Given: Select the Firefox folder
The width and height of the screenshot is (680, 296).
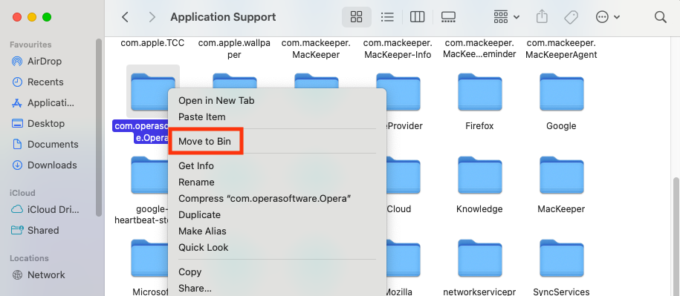Looking at the screenshot, I should coord(479,92).
